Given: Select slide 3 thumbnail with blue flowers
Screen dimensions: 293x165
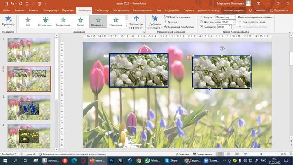Looking at the screenshot, I should point(29,108).
